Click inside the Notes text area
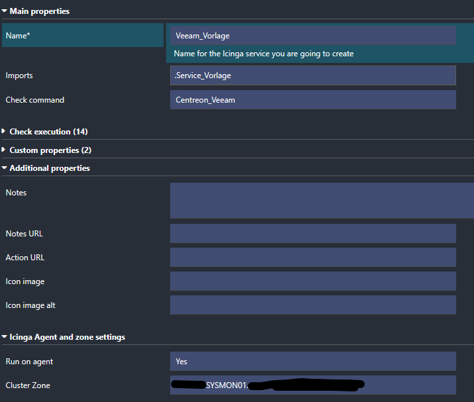This screenshot has height=402, width=474. (322, 201)
